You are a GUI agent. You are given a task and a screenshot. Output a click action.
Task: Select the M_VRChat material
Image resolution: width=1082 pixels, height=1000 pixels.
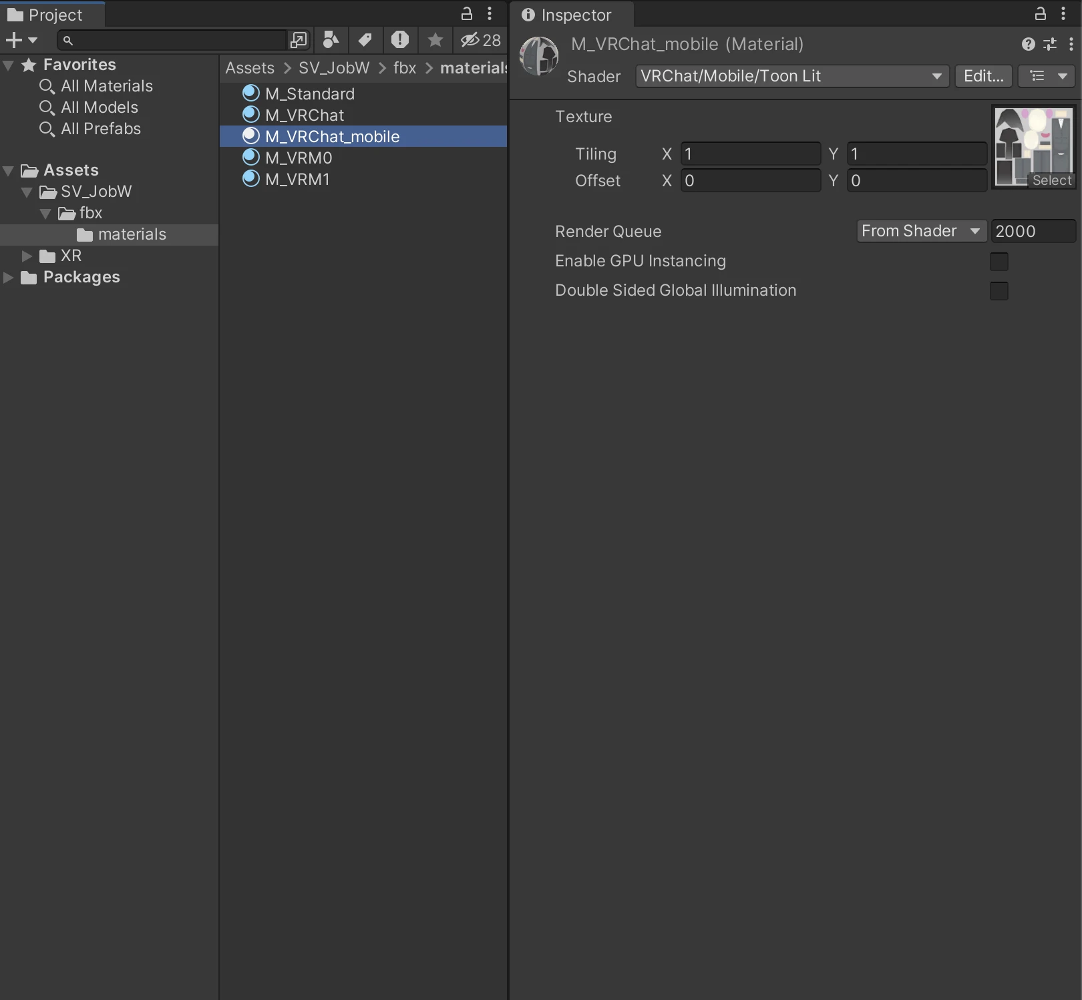[305, 115]
